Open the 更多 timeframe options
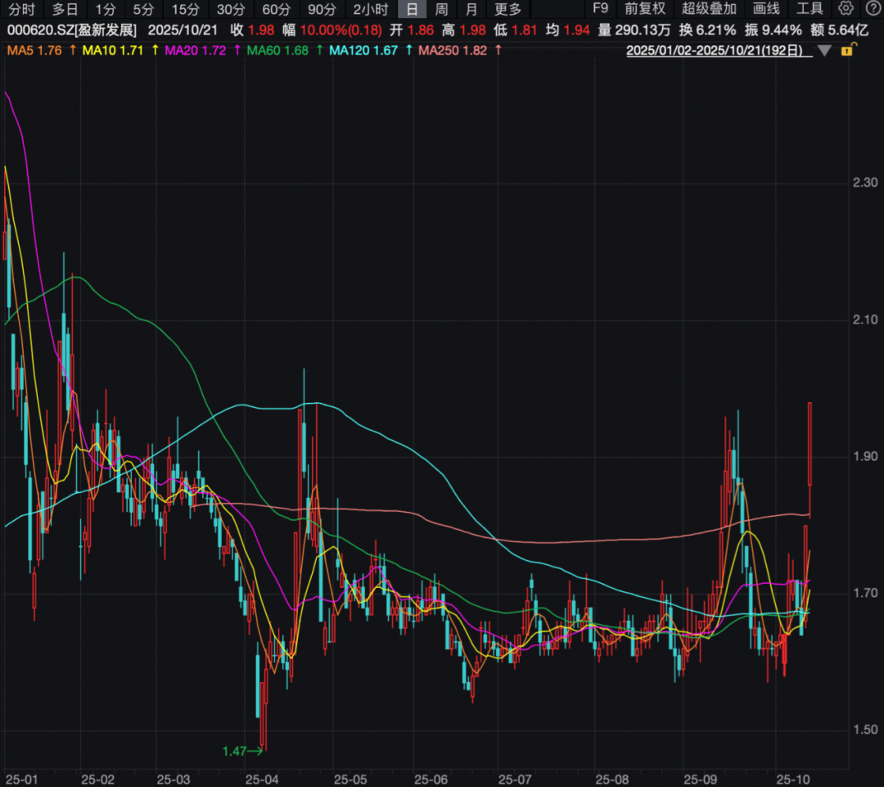 coord(508,10)
